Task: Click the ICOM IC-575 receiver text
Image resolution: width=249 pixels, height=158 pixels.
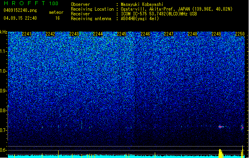Action: (159, 14)
